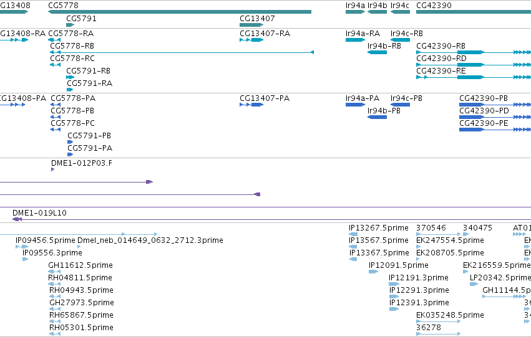
Task: Click the CG5778 teal gene bar
Action: click(180, 12)
